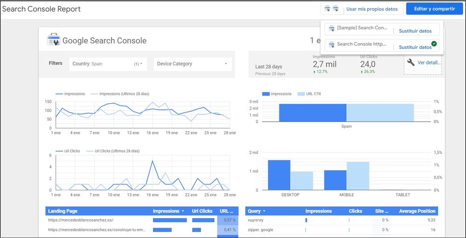Click the Google Search Console logo icon
466x238 pixels.
point(54,40)
